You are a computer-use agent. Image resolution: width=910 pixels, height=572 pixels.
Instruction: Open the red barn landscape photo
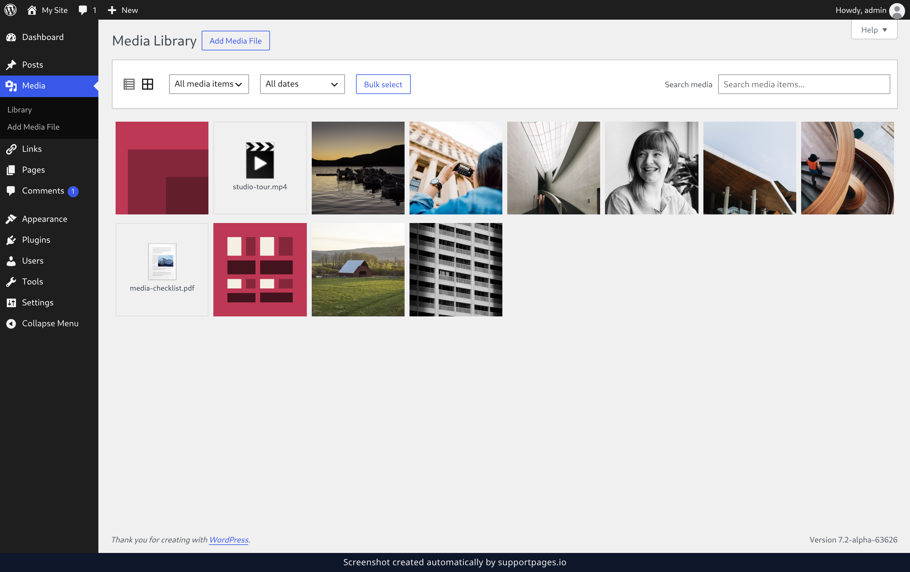pos(358,270)
